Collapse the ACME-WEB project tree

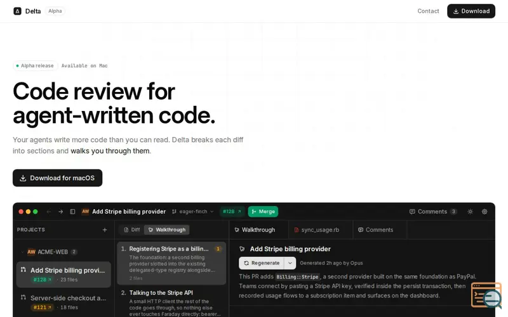22,252
